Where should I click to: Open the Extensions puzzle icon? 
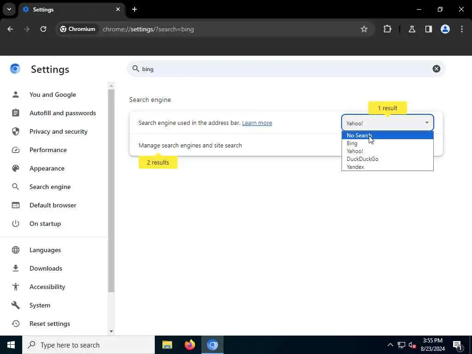[x=387, y=29]
